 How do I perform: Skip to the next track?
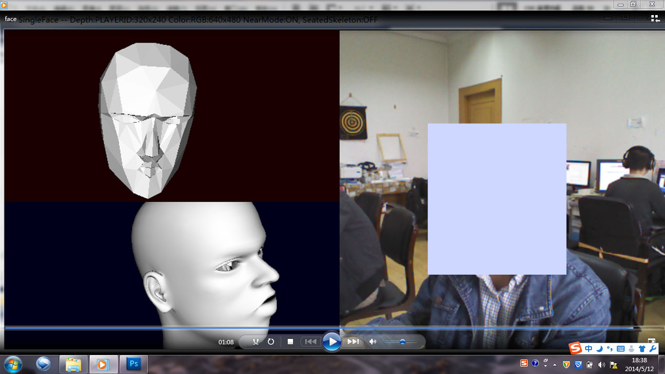click(353, 342)
